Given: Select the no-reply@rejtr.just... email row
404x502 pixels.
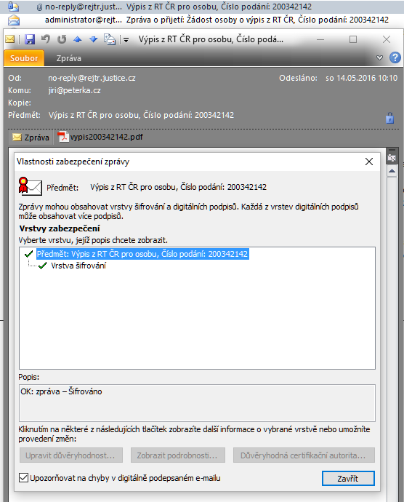Looking at the screenshot, I should 202,7.
